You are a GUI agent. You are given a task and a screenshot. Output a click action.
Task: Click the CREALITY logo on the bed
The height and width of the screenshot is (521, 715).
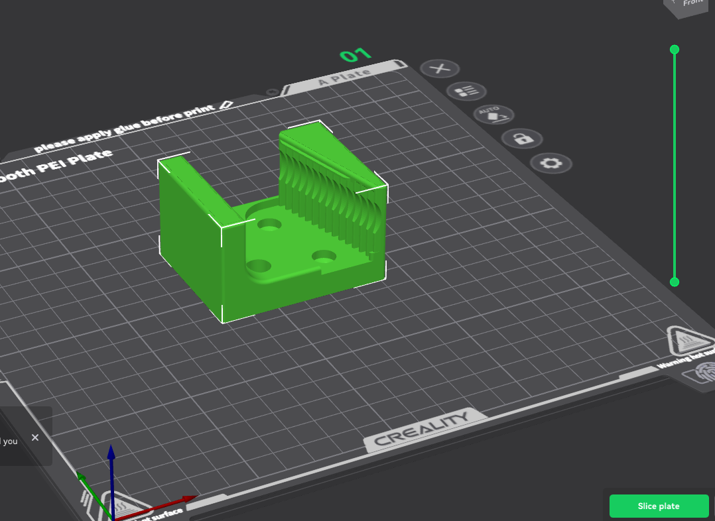click(x=422, y=429)
